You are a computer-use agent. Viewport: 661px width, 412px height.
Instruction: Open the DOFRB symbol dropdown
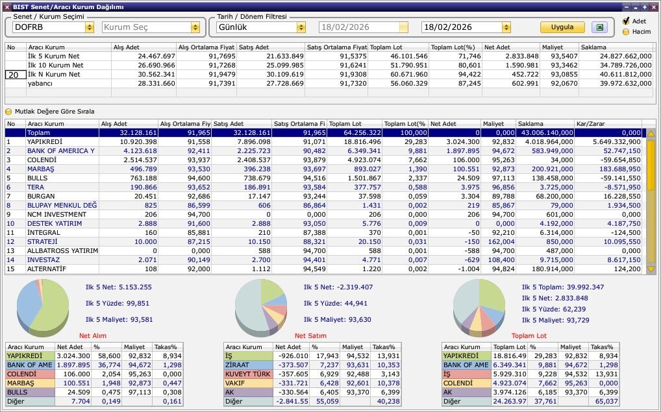coord(89,27)
